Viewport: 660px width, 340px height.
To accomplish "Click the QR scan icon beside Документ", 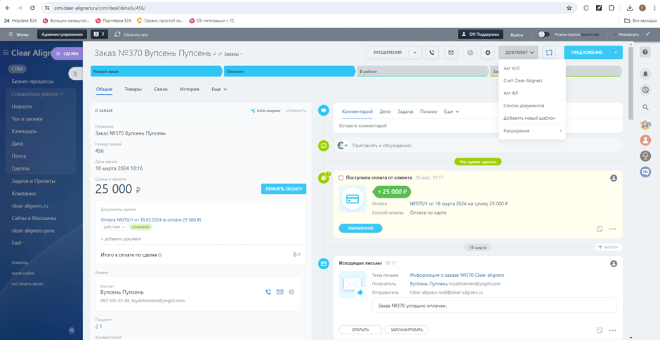I will click(x=549, y=53).
